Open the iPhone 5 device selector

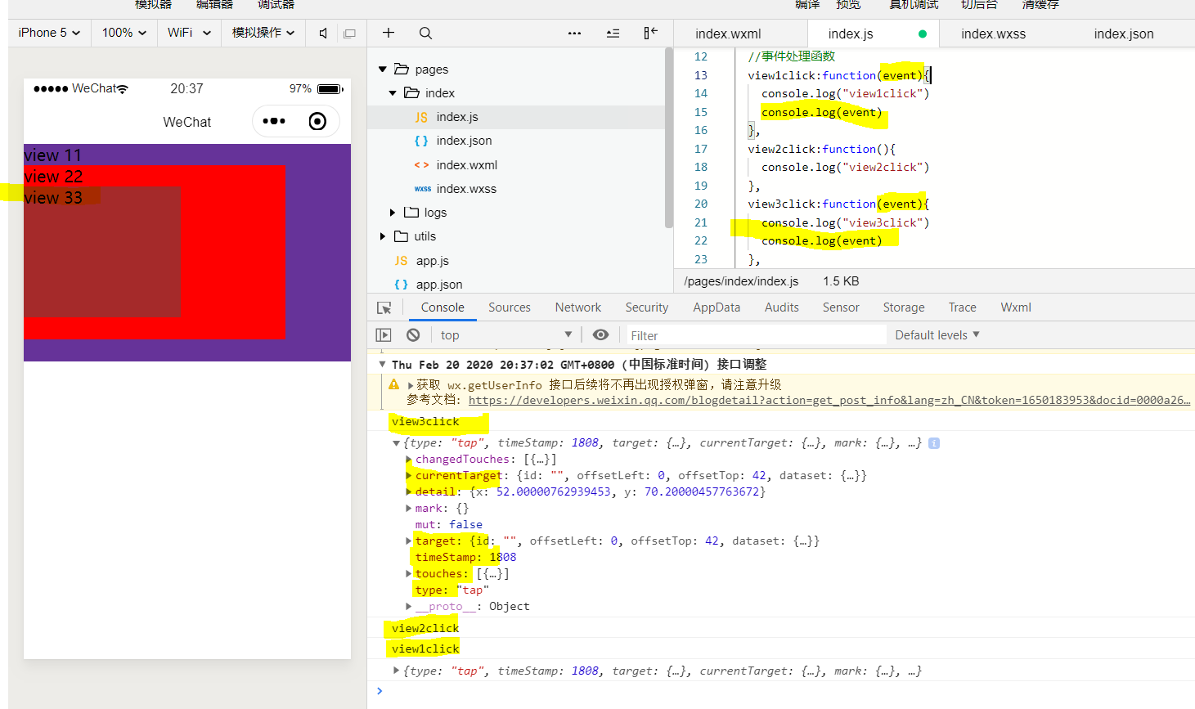click(47, 33)
